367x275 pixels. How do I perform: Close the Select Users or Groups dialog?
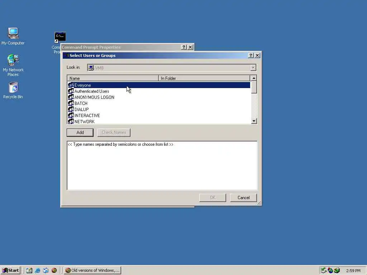pos(257,56)
